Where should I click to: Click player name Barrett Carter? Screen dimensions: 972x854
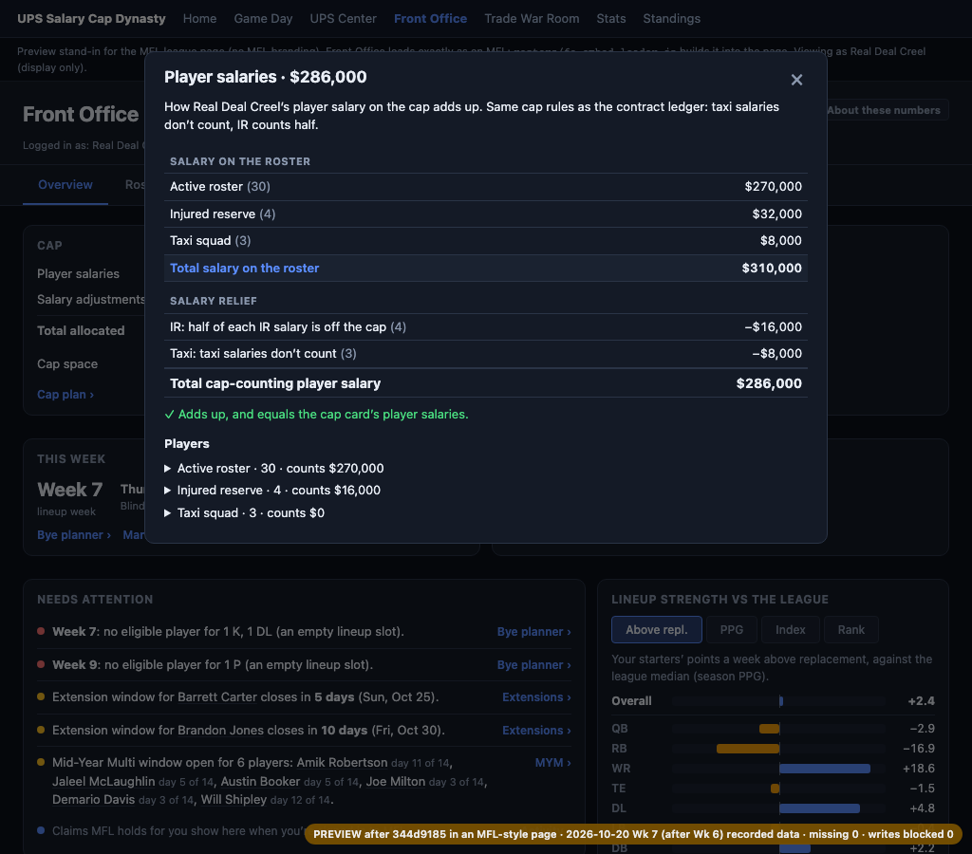pyautogui.click(x=217, y=697)
